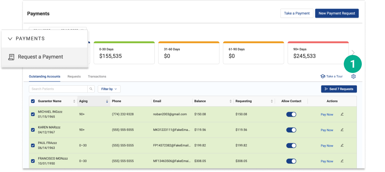Open the Filter by dropdown
Viewport: 385px width, 172px height.
pos(109,89)
